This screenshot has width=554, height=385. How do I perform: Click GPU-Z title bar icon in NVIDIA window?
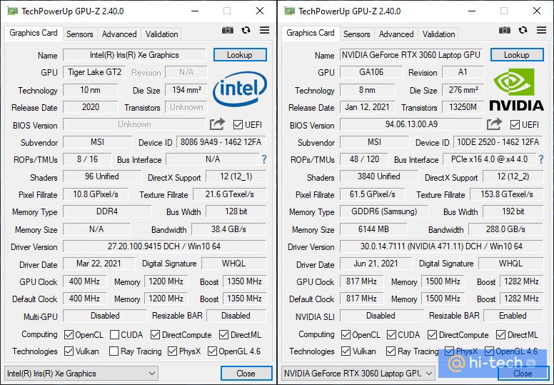pos(289,11)
